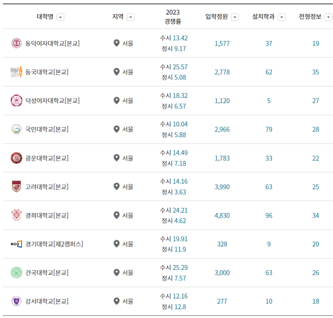The image size is (333, 318).
Task: Click the 건국대학교 green seal icon
Action: click(x=16, y=273)
